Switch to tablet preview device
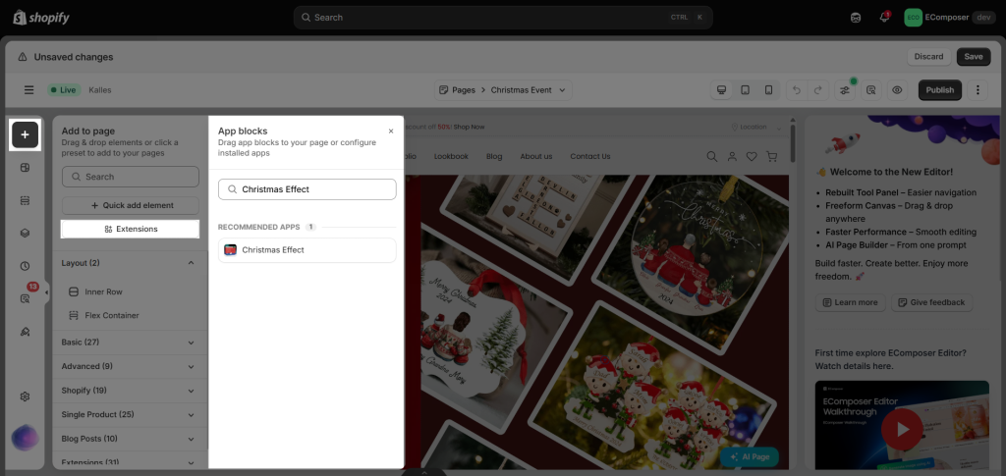This screenshot has width=1006, height=476. [x=745, y=90]
